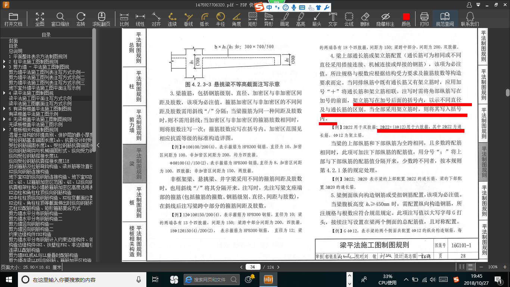Open outline entry 梁平法施工图截面注写方式示例
The height and width of the screenshot is (287, 510).
click(40, 104)
